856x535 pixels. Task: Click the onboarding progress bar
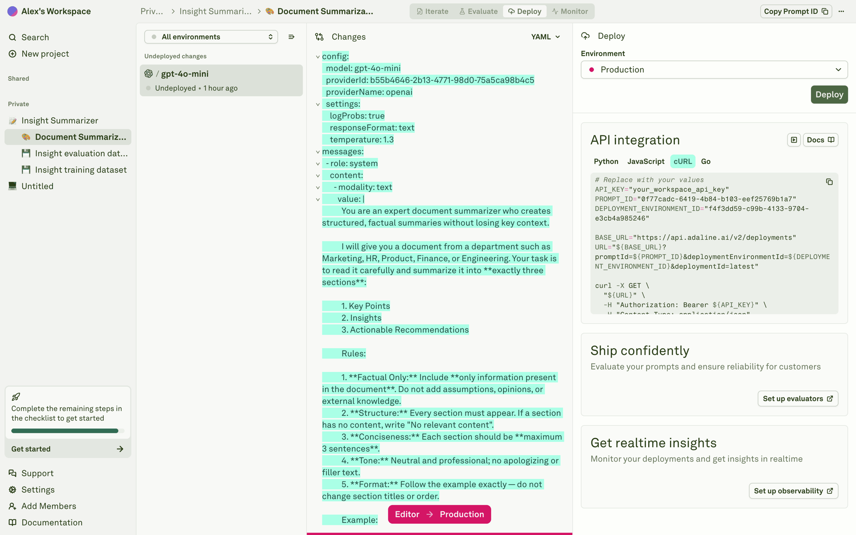coord(68,431)
